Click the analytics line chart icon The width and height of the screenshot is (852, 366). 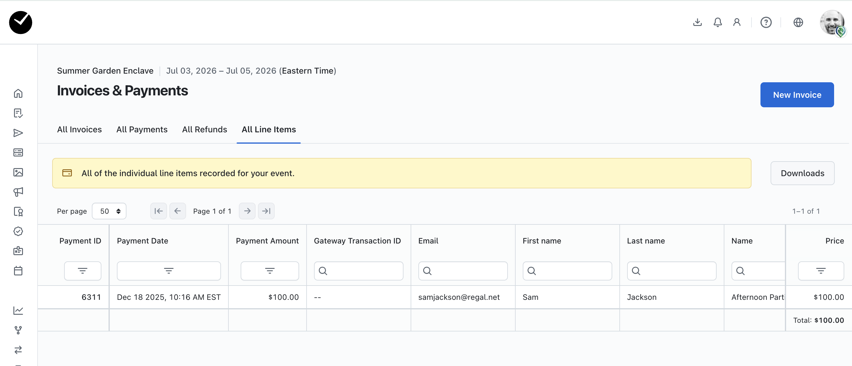point(18,310)
